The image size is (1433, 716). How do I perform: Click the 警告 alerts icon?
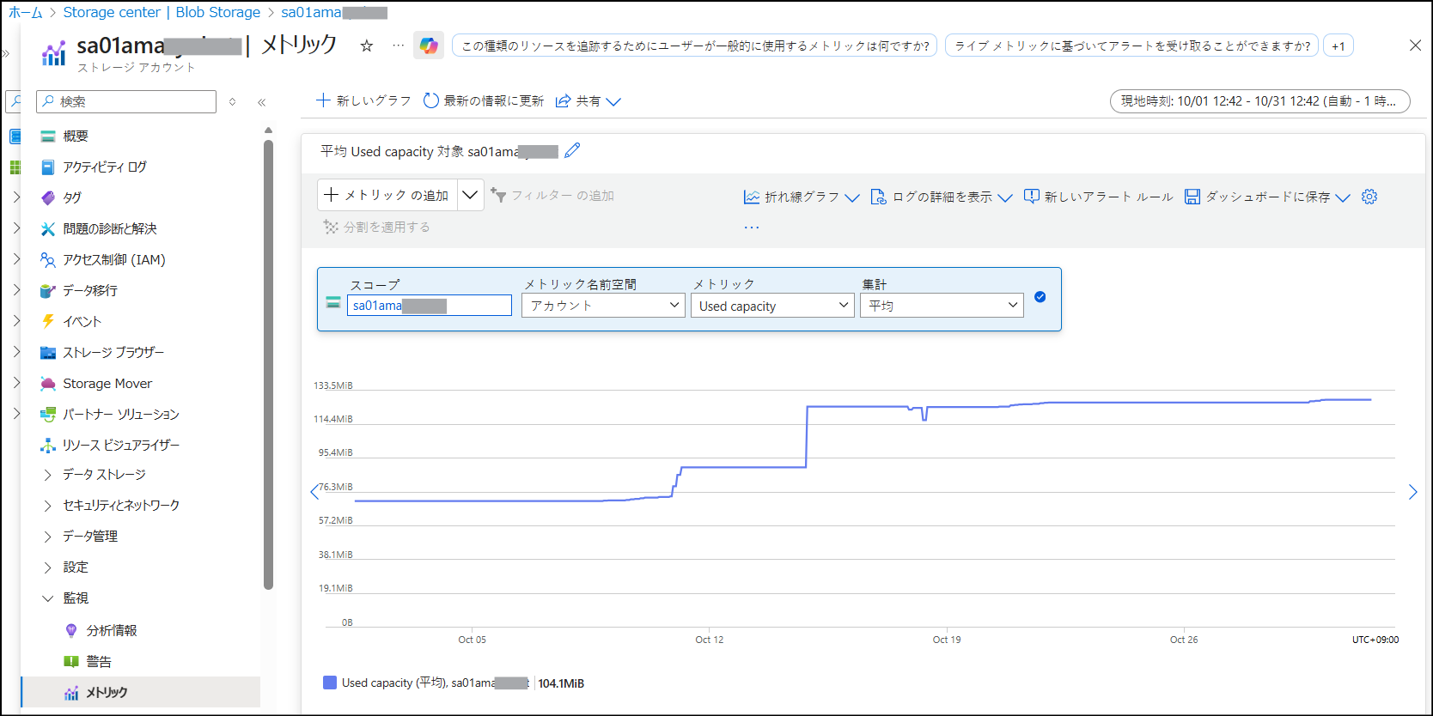coord(71,662)
